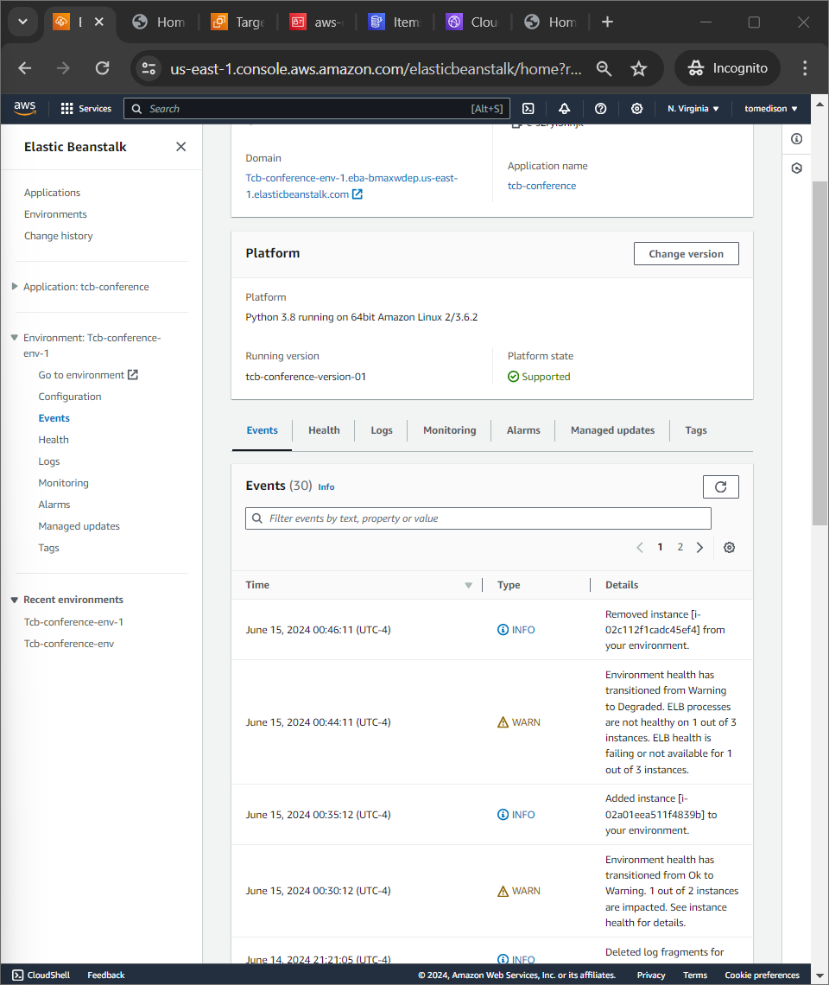Click the Events Info link
Screen dimensions: 829x985
tap(326, 486)
